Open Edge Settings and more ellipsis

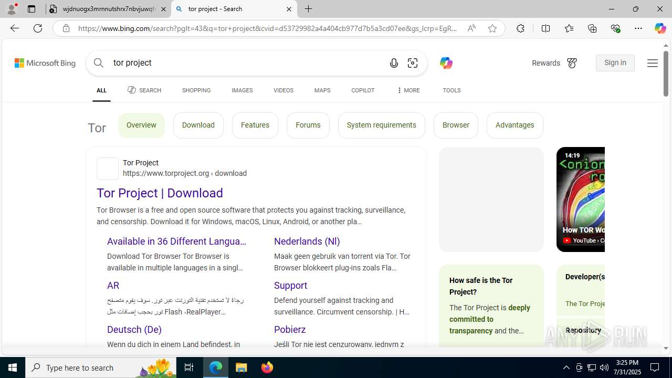[638, 28]
